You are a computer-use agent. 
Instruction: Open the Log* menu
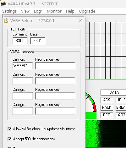pos(38,11)
